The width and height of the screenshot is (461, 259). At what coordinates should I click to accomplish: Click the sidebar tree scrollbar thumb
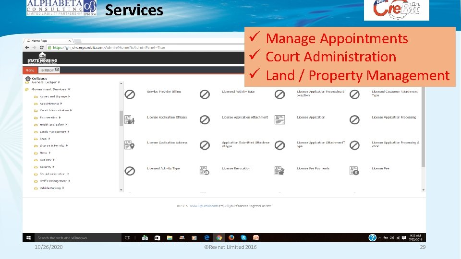coord(121,118)
